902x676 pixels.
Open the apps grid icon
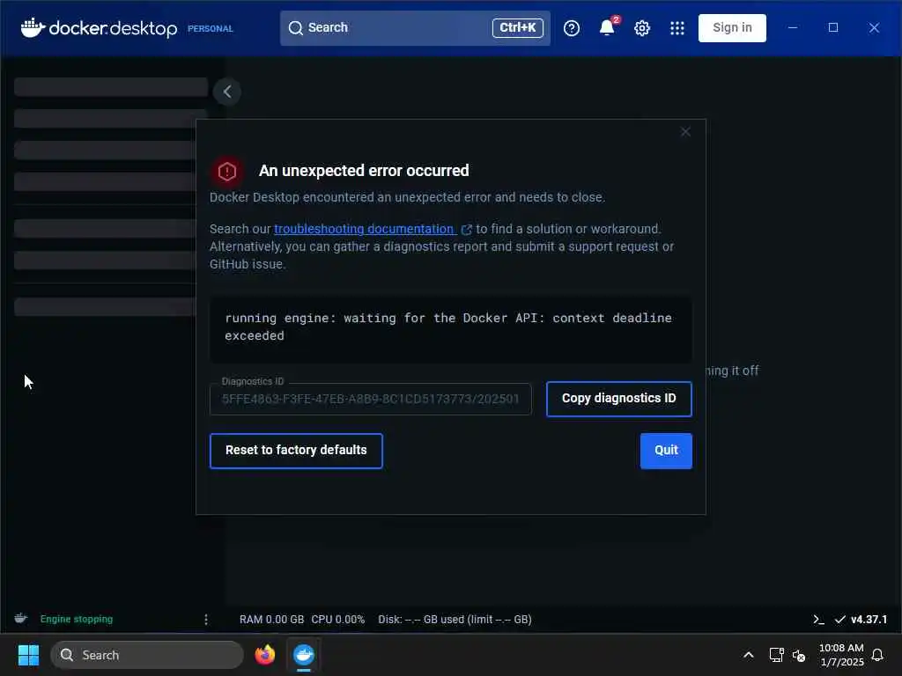[x=677, y=27]
